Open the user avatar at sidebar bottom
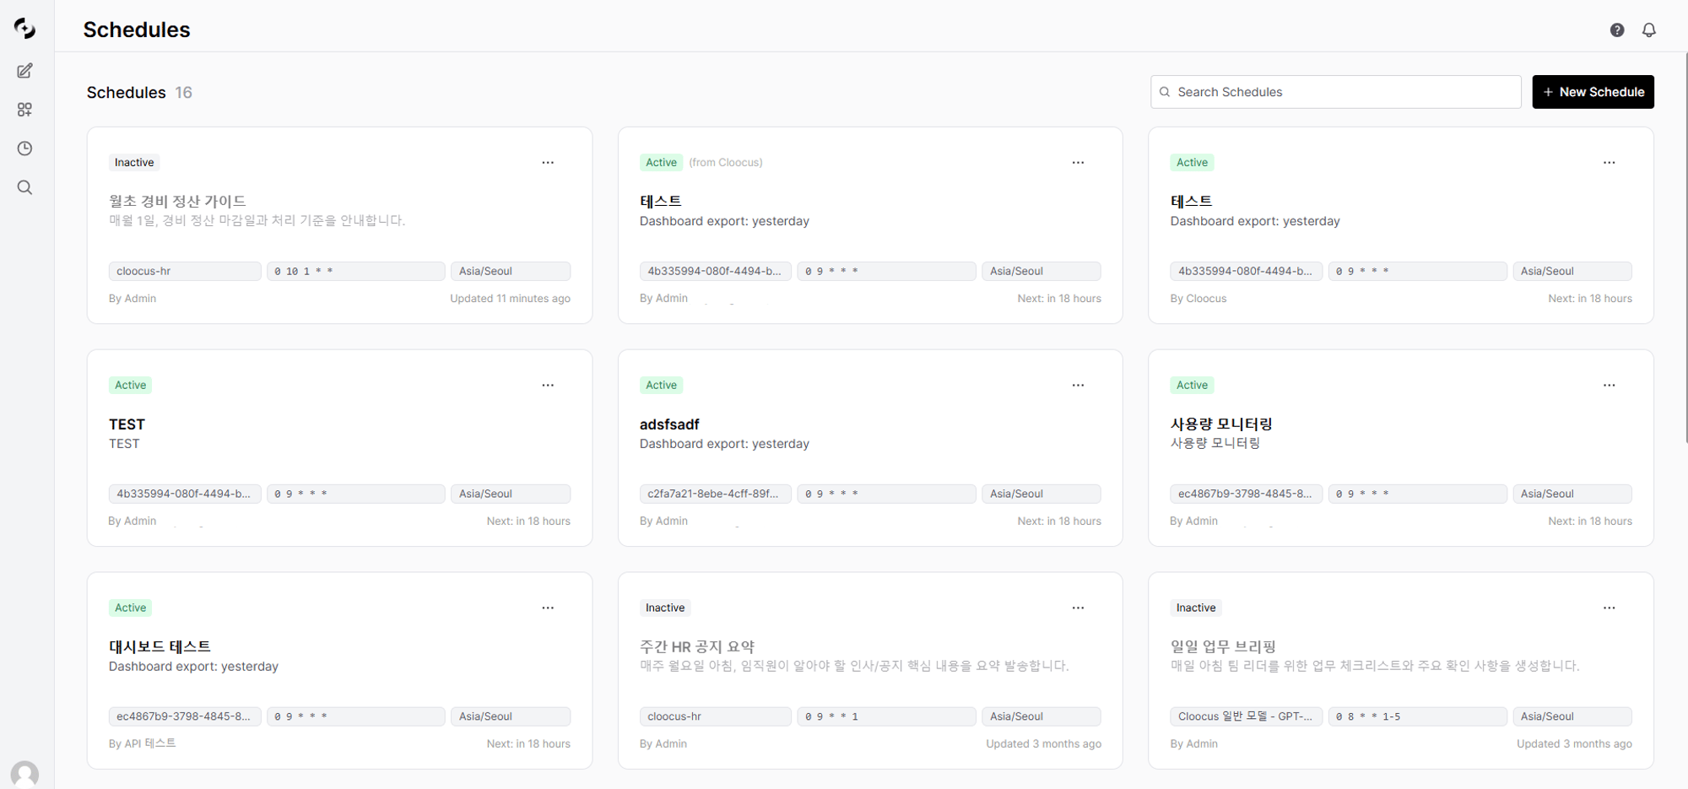The width and height of the screenshot is (1688, 789). [24, 774]
